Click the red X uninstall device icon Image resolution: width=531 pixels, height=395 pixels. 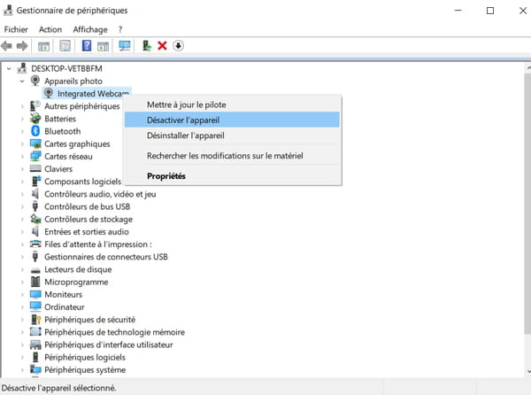(x=162, y=46)
